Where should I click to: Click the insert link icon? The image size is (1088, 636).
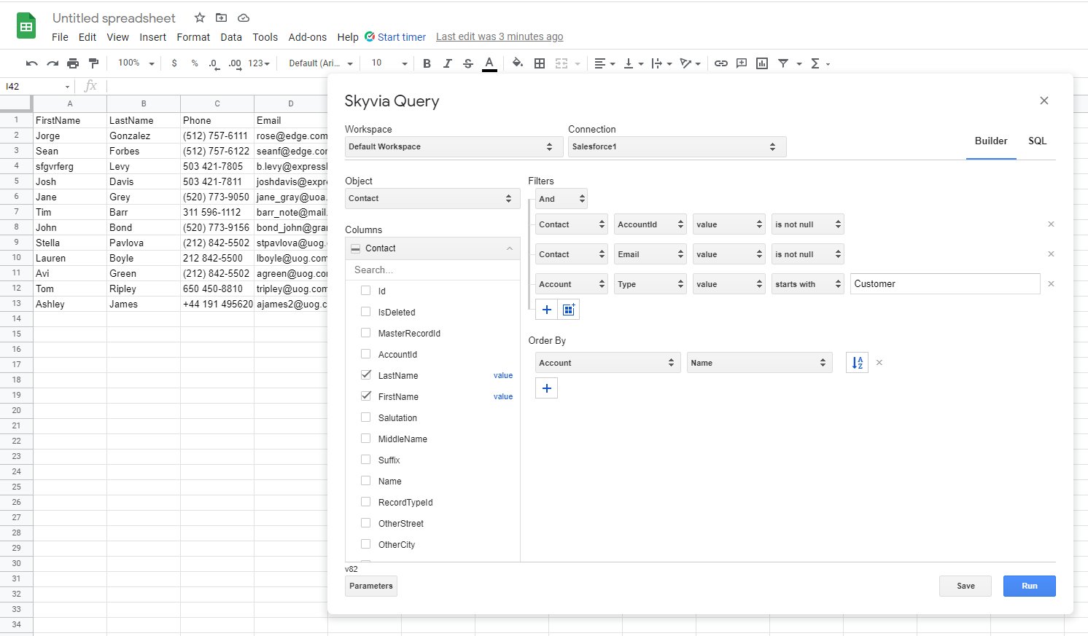[x=721, y=63]
